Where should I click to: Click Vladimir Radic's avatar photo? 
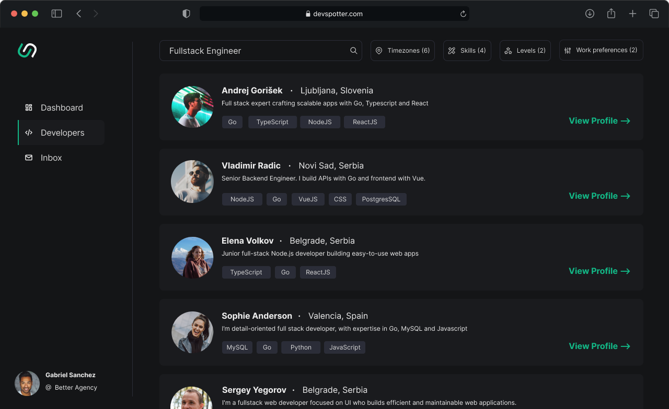192,182
